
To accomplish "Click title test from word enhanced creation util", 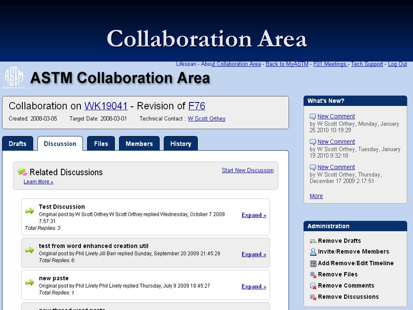I will (x=93, y=246).
